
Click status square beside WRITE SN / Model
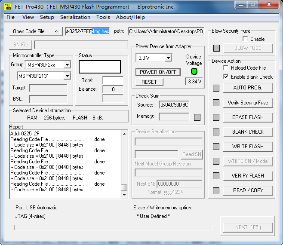coord(216,161)
